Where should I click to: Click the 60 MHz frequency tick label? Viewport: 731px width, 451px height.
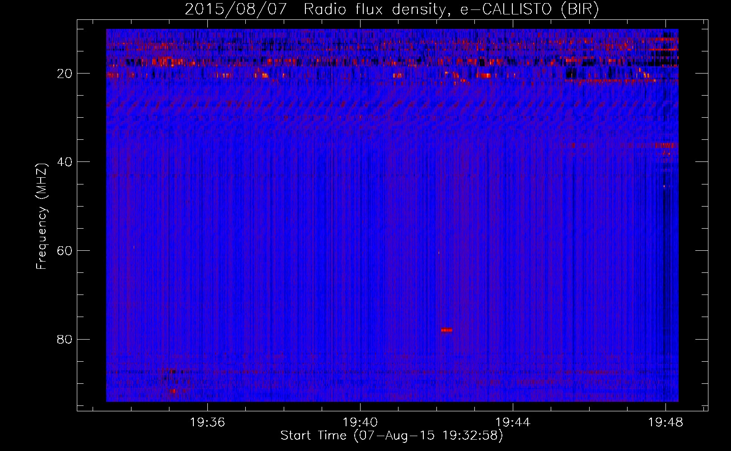(65, 251)
